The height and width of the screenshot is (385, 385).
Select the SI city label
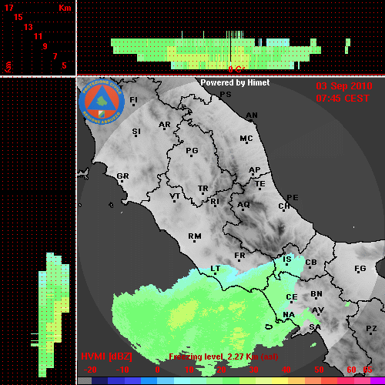tap(136, 132)
